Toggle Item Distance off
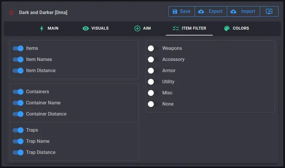 (18, 71)
